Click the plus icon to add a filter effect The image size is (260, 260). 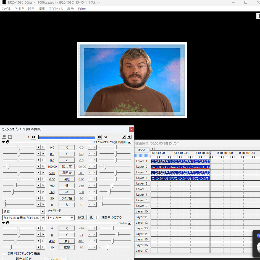point(130,137)
